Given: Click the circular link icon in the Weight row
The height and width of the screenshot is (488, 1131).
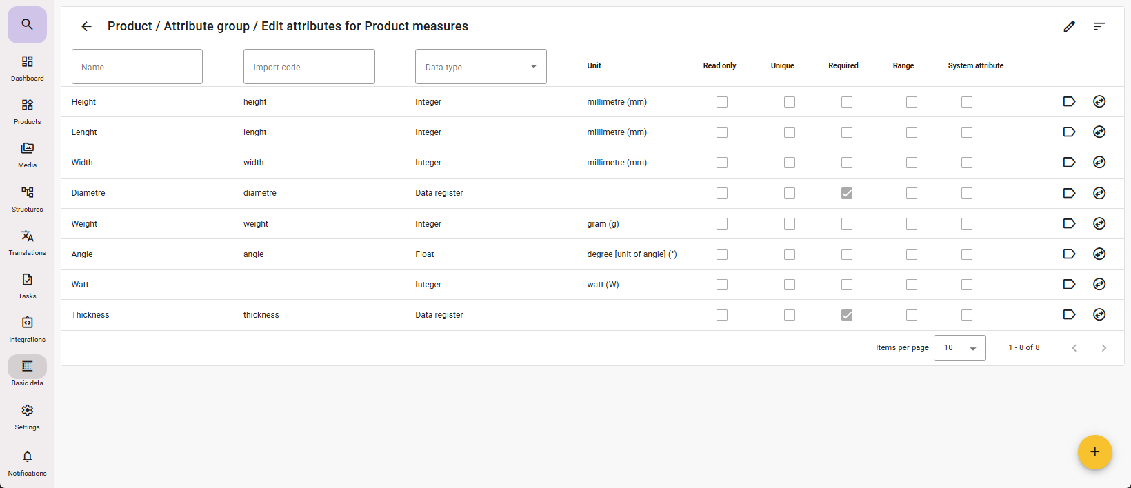Looking at the screenshot, I should tap(1099, 223).
